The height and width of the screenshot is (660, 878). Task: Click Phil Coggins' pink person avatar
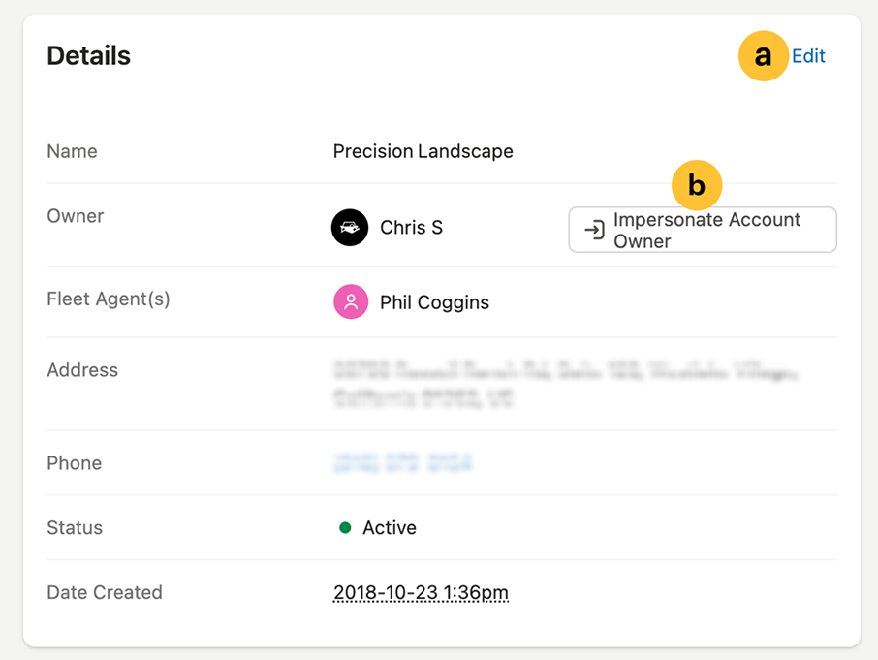(x=351, y=302)
